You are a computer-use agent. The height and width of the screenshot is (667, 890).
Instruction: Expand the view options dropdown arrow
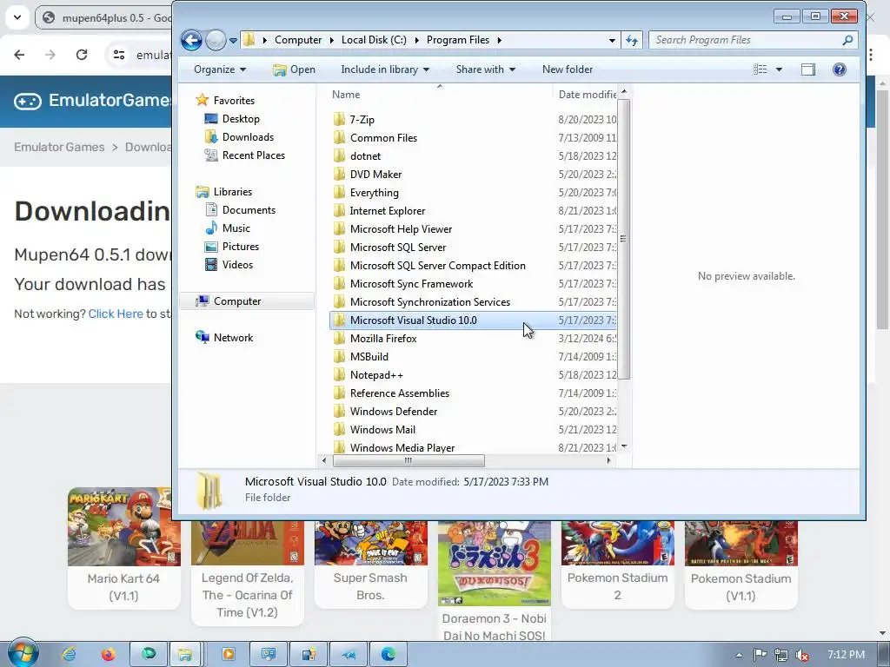[779, 69]
